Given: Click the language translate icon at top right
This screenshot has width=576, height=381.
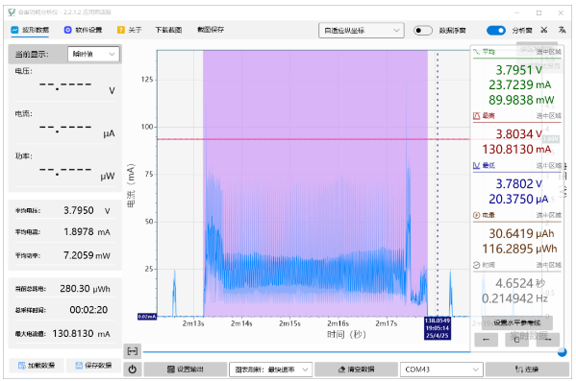Looking at the screenshot, I should 562,30.
